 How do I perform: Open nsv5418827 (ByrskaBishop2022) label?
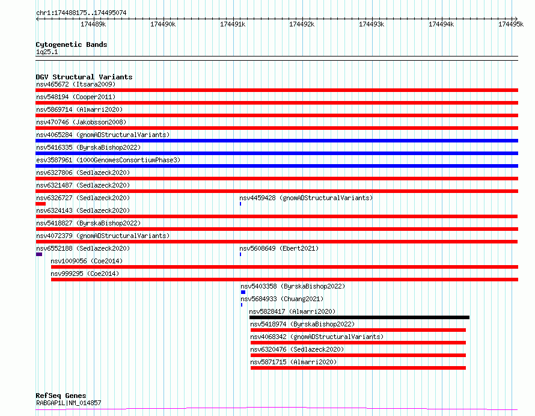(88, 223)
